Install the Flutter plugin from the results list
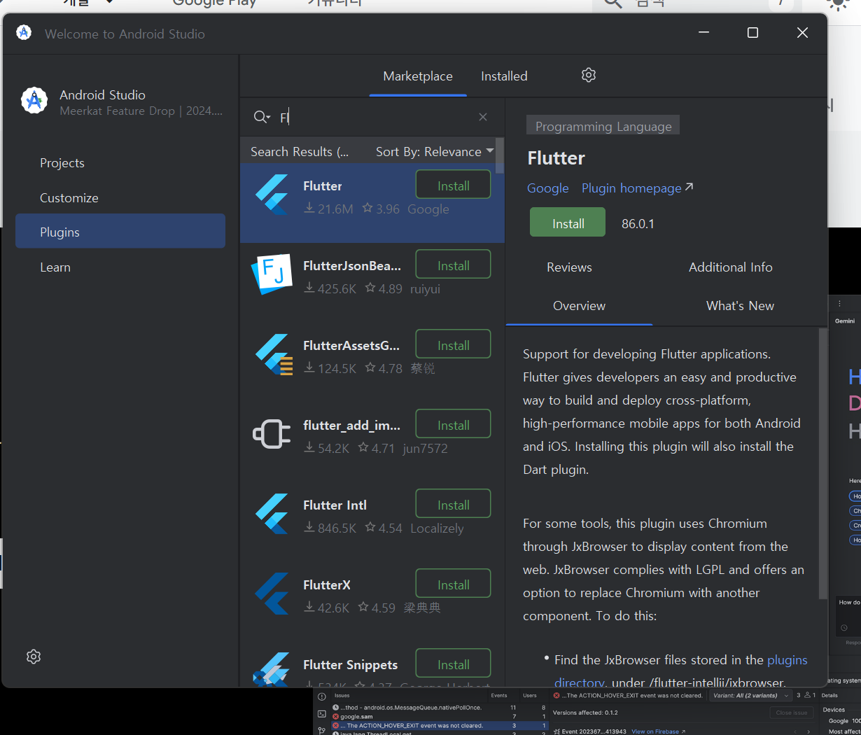The height and width of the screenshot is (735, 861). pos(454,185)
